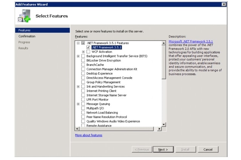This screenshot has width=241, height=160.
Task: Select the Features step in the sidebar
Action: point(43,30)
